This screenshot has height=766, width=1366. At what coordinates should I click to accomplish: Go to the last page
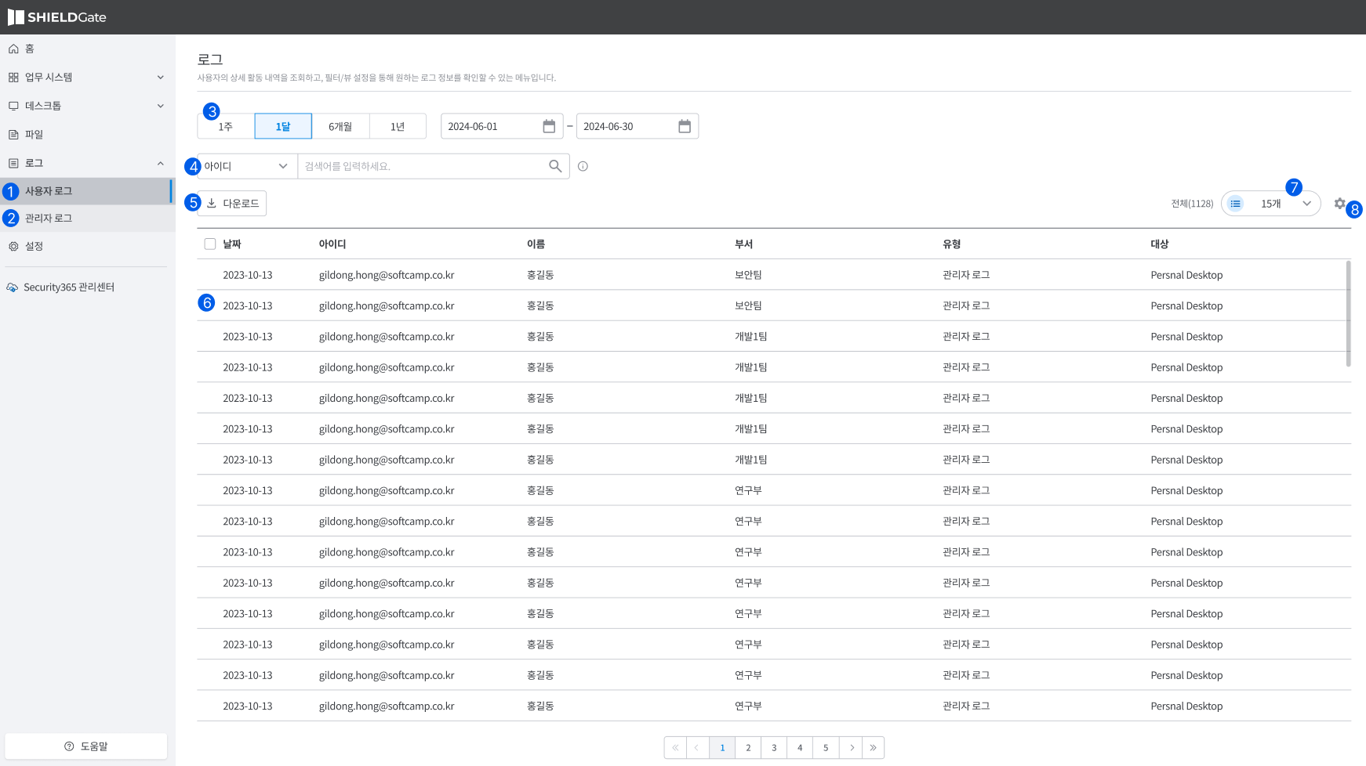click(873, 748)
